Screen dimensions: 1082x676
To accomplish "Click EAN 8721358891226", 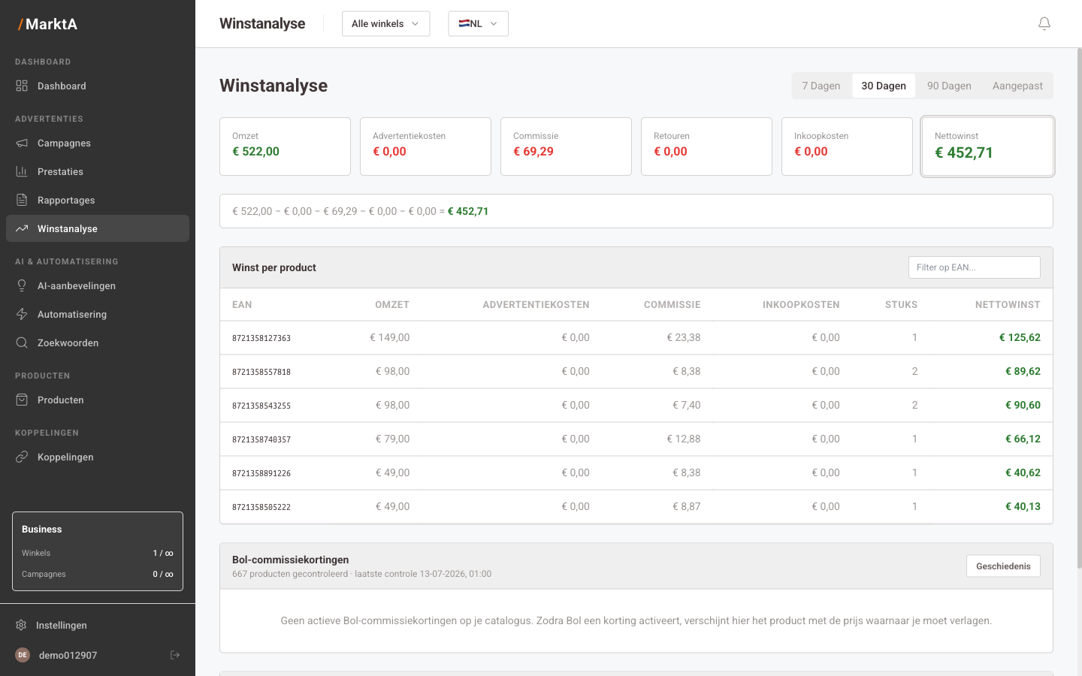I will point(261,473).
